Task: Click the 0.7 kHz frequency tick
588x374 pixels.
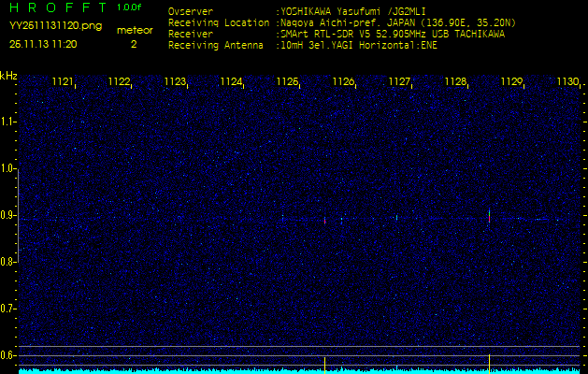Action: (x=8, y=308)
